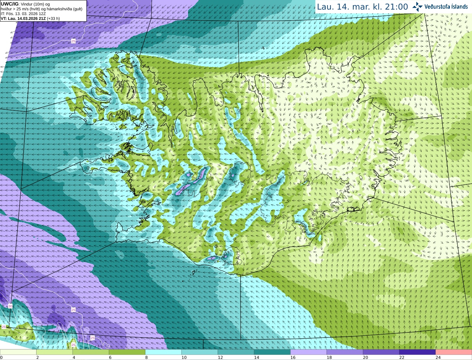Click the legend scale value 10
Viewport: 472px width, 360px height.
click(x=184, y=357)
